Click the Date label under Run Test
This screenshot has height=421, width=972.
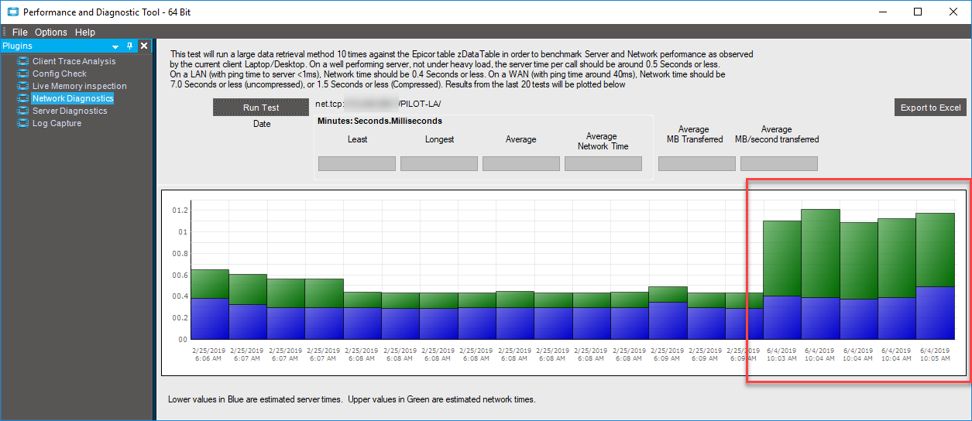click(262, 124)
